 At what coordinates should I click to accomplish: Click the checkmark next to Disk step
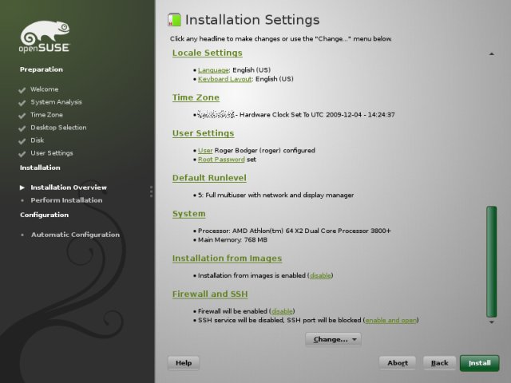(x=22, y=140)
